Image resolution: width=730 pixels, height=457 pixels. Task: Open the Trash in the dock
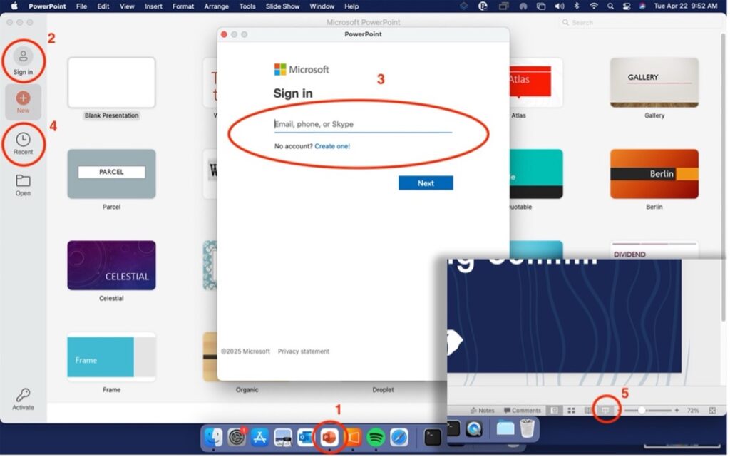pyautogui.click(x=527, y=428)
